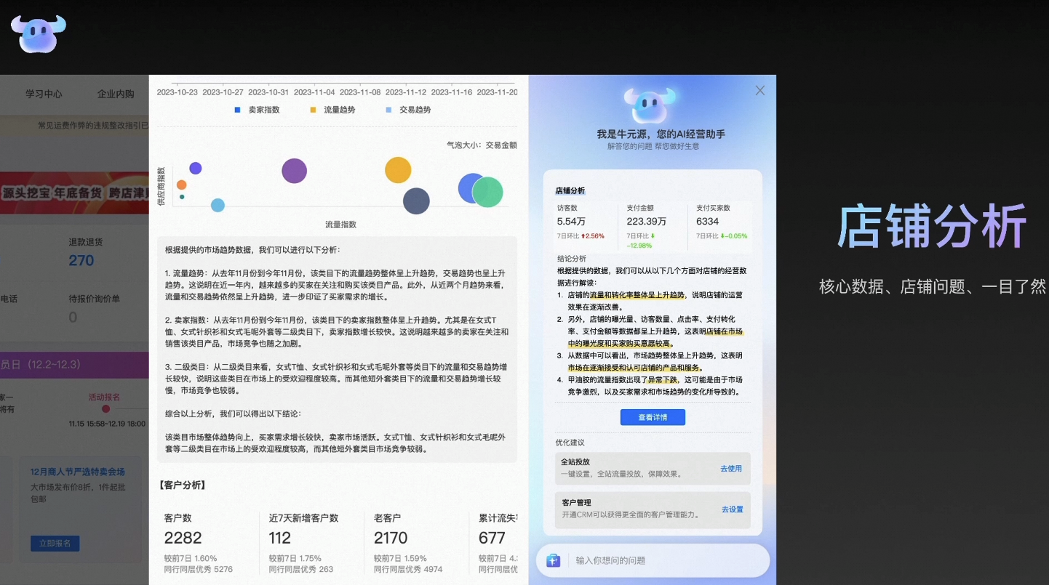The width and height of the screenshot is (1049, 585).
Task: Focus the 输入你想问的问题 input field
Action: coord(666,560)
